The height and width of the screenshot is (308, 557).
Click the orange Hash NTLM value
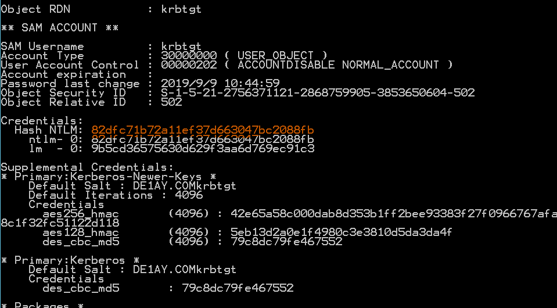202,130
